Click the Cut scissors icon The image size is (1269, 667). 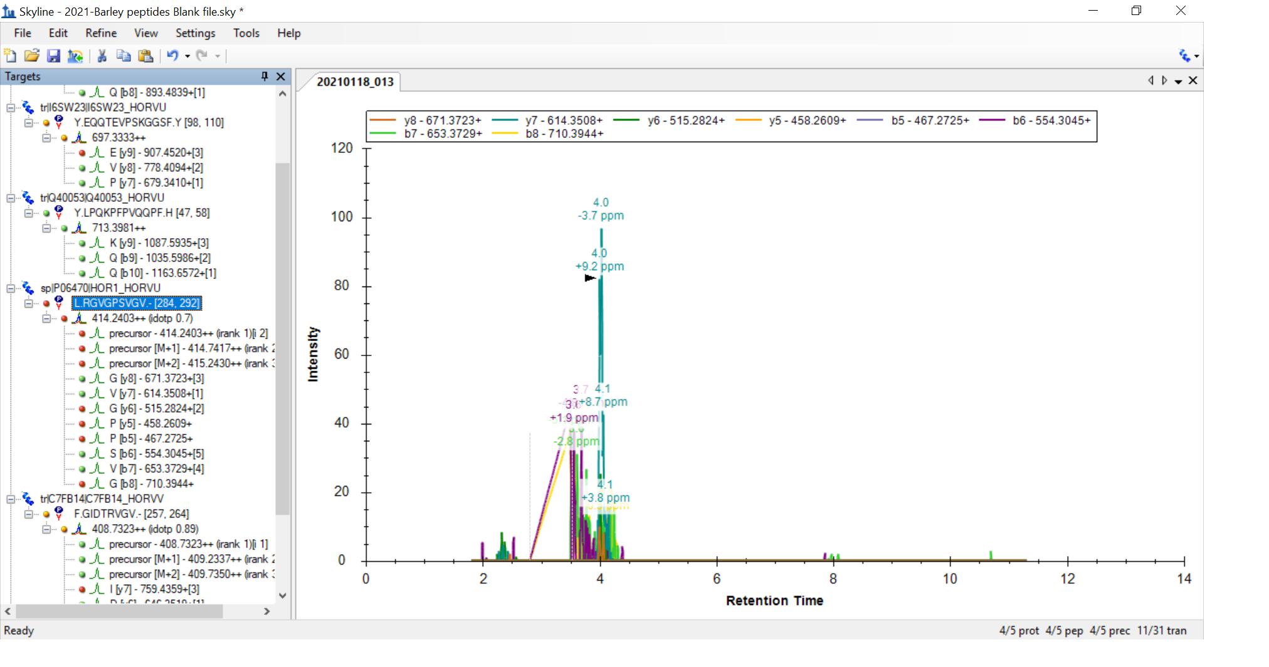click(x=102, y=56)
